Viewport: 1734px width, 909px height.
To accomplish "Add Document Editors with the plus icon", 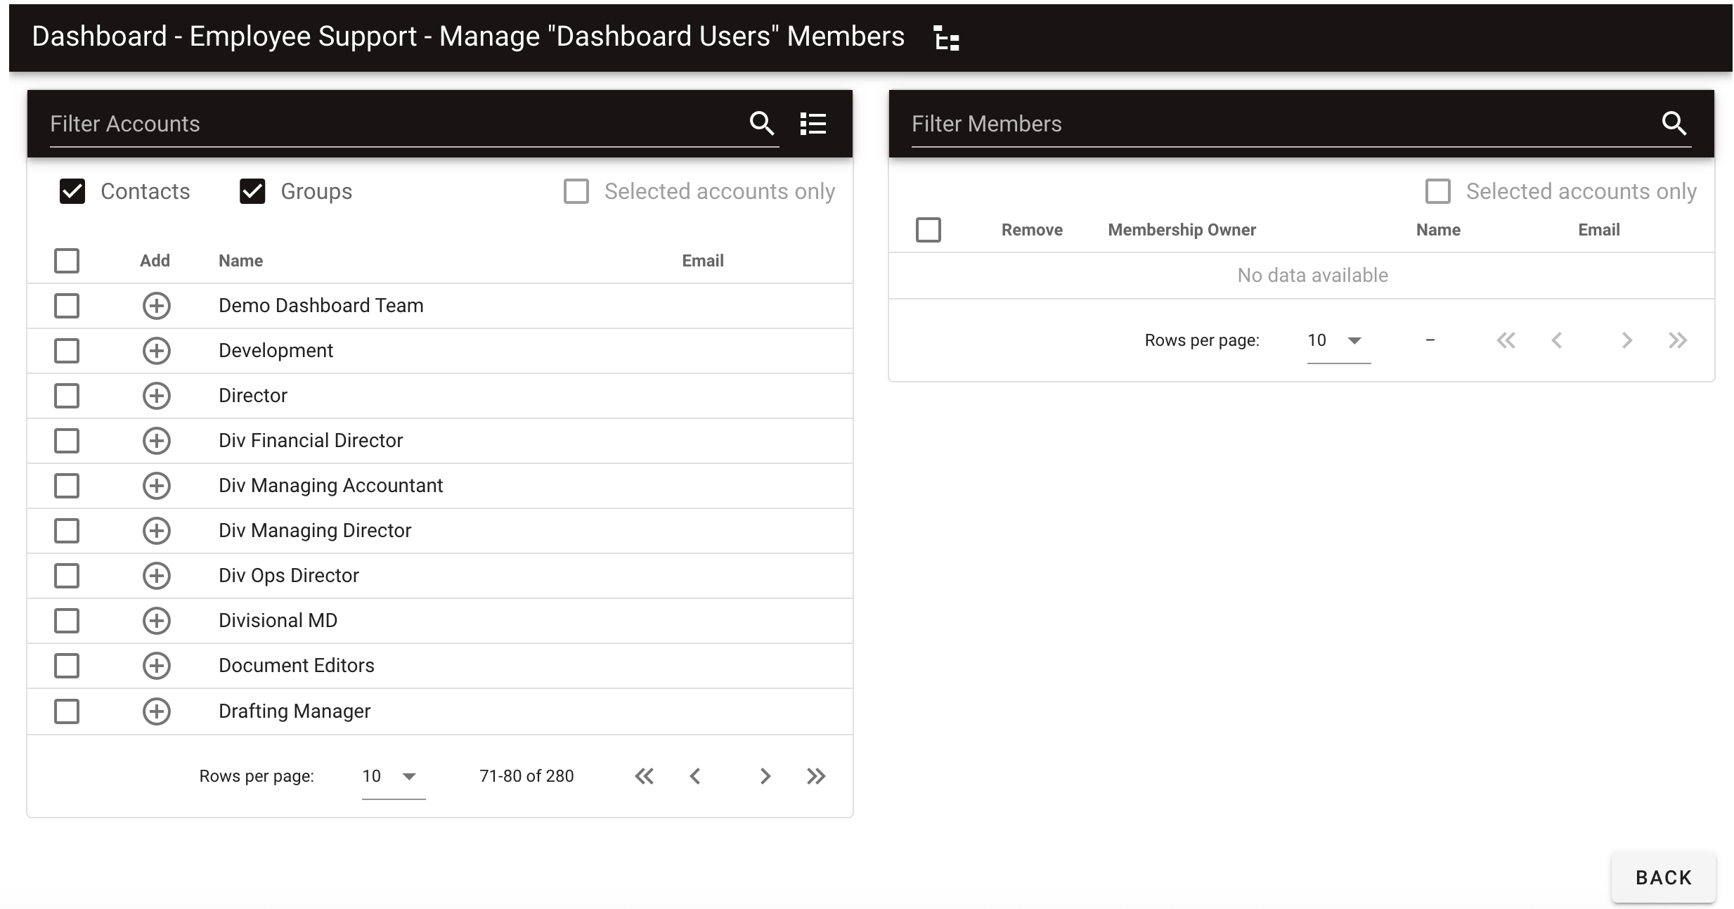I will coord(156,666).
